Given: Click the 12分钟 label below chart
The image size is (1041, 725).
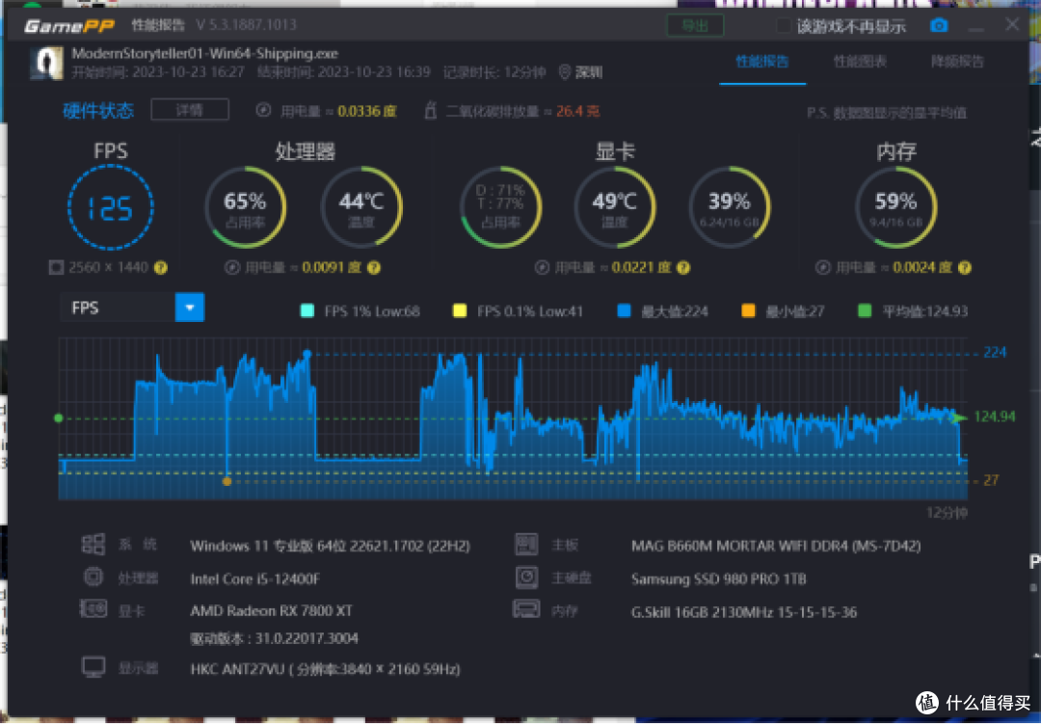Looking at the screenshot, I should pyautogui.click(x=947, y=513).
